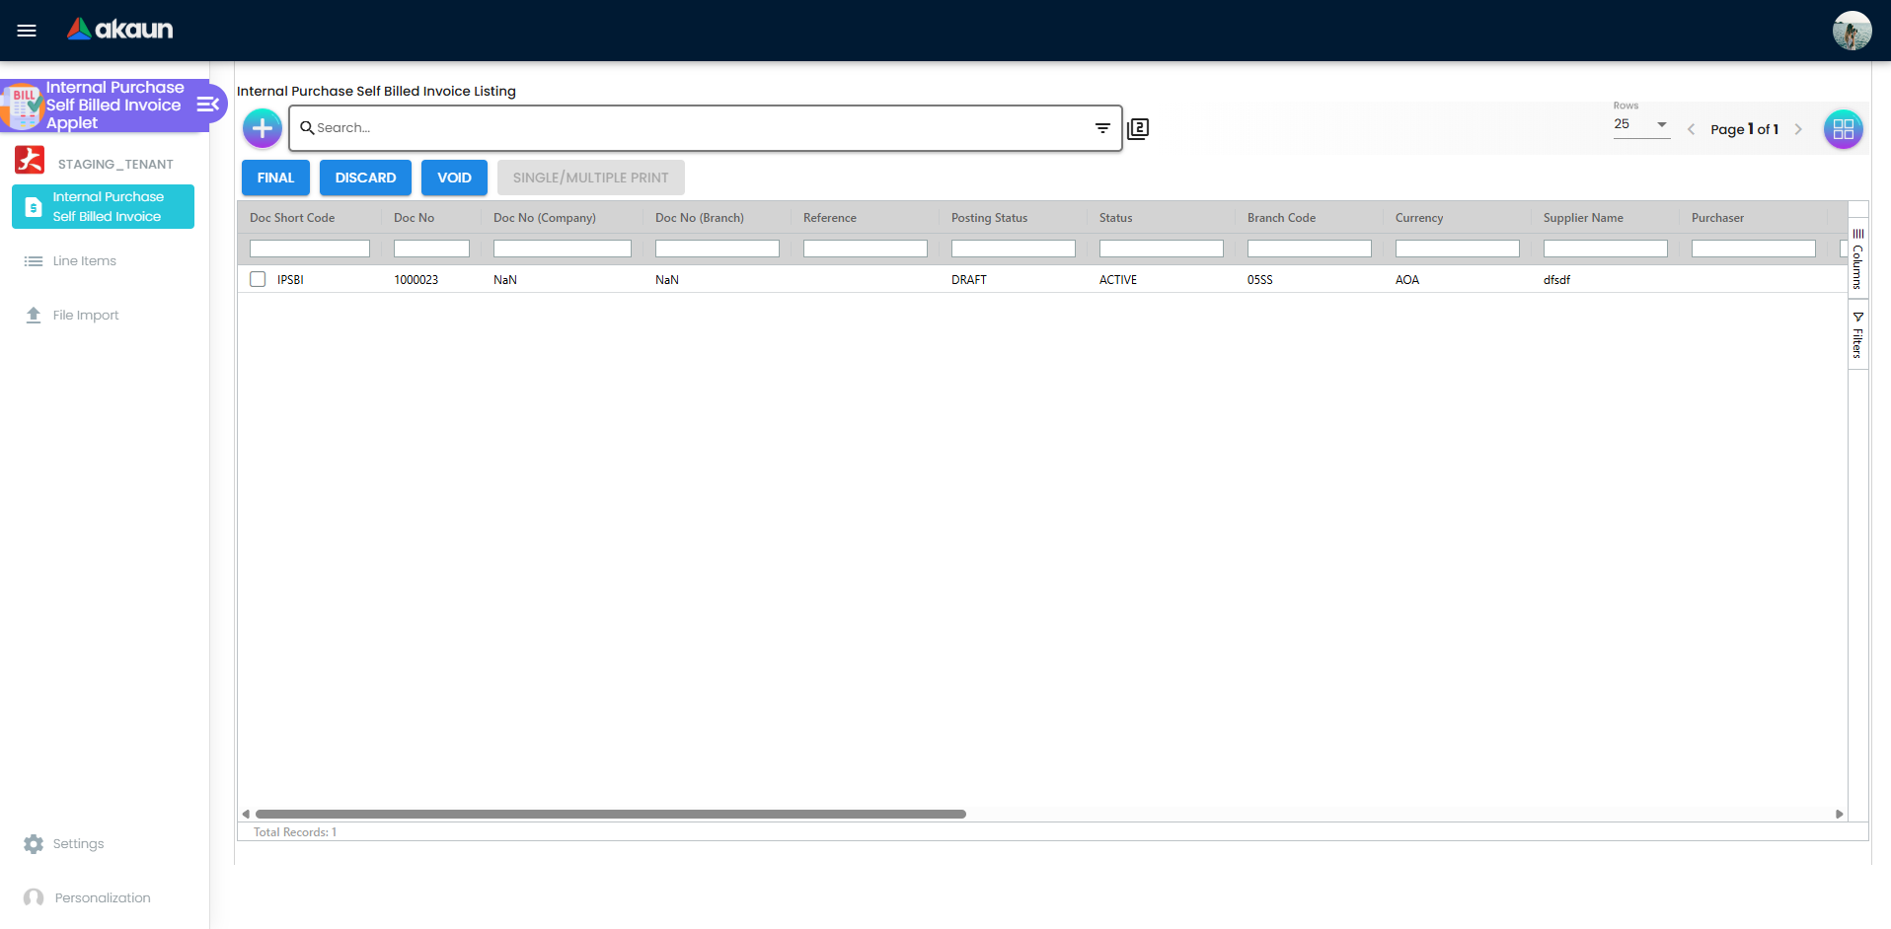Open the Filters panel on the right
The image size is (1891, 929).
(1858, 333)
